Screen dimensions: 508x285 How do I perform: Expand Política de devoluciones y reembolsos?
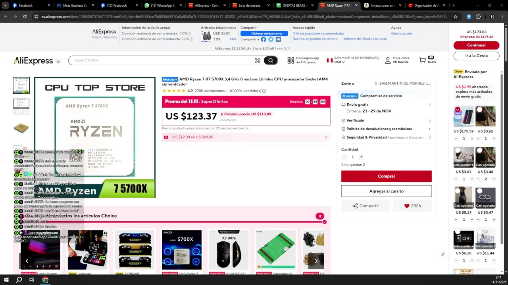(429, 129)
